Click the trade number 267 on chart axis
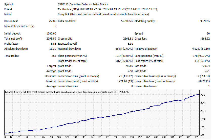 [148, 137]
